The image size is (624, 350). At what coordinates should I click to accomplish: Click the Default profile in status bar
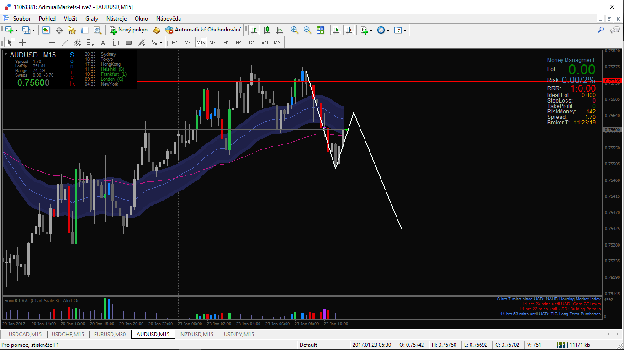click(x=308, y=345)
